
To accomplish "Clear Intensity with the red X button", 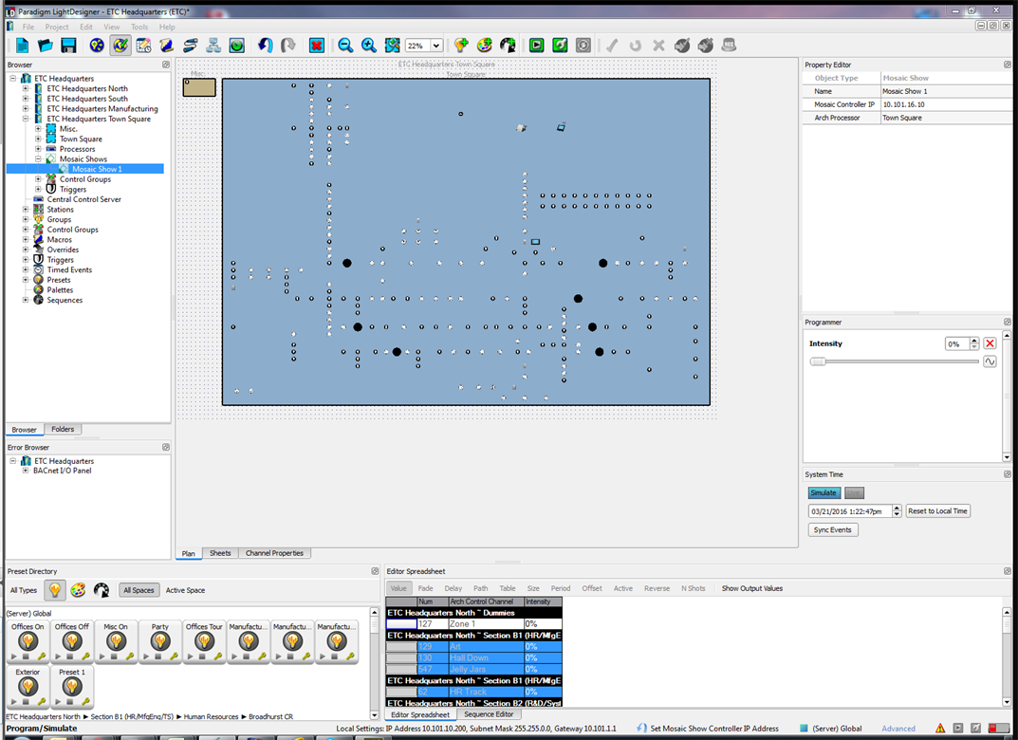I will point(990,343).
